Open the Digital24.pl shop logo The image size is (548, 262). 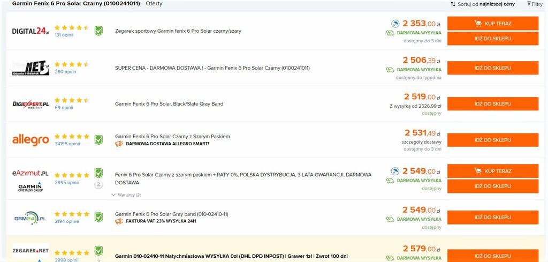pyautogui.click(x=31, y=31)
